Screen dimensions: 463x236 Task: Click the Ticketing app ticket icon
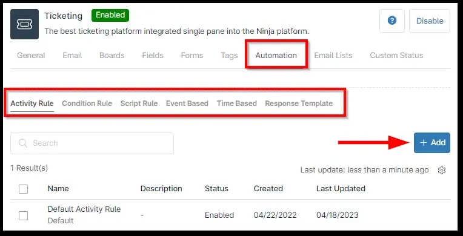pos(24,24)
